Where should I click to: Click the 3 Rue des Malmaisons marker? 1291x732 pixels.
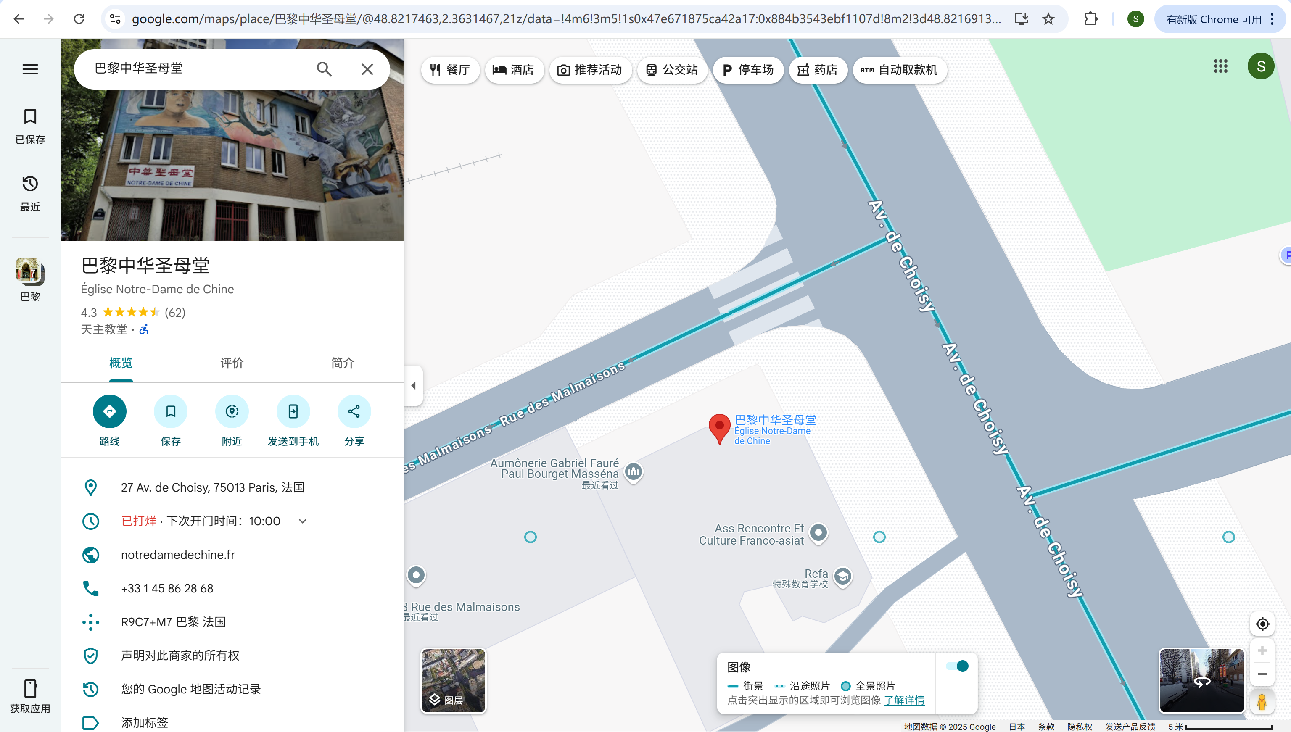tap(416, 575)
